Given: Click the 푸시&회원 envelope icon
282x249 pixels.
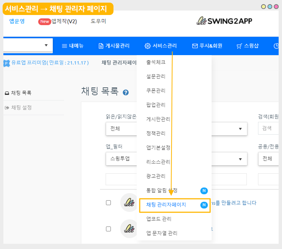Looking at the screenshot, I should pos(195,46).
